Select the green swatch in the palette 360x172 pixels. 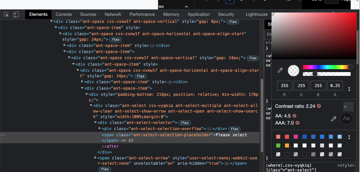[x=278, y=145]
